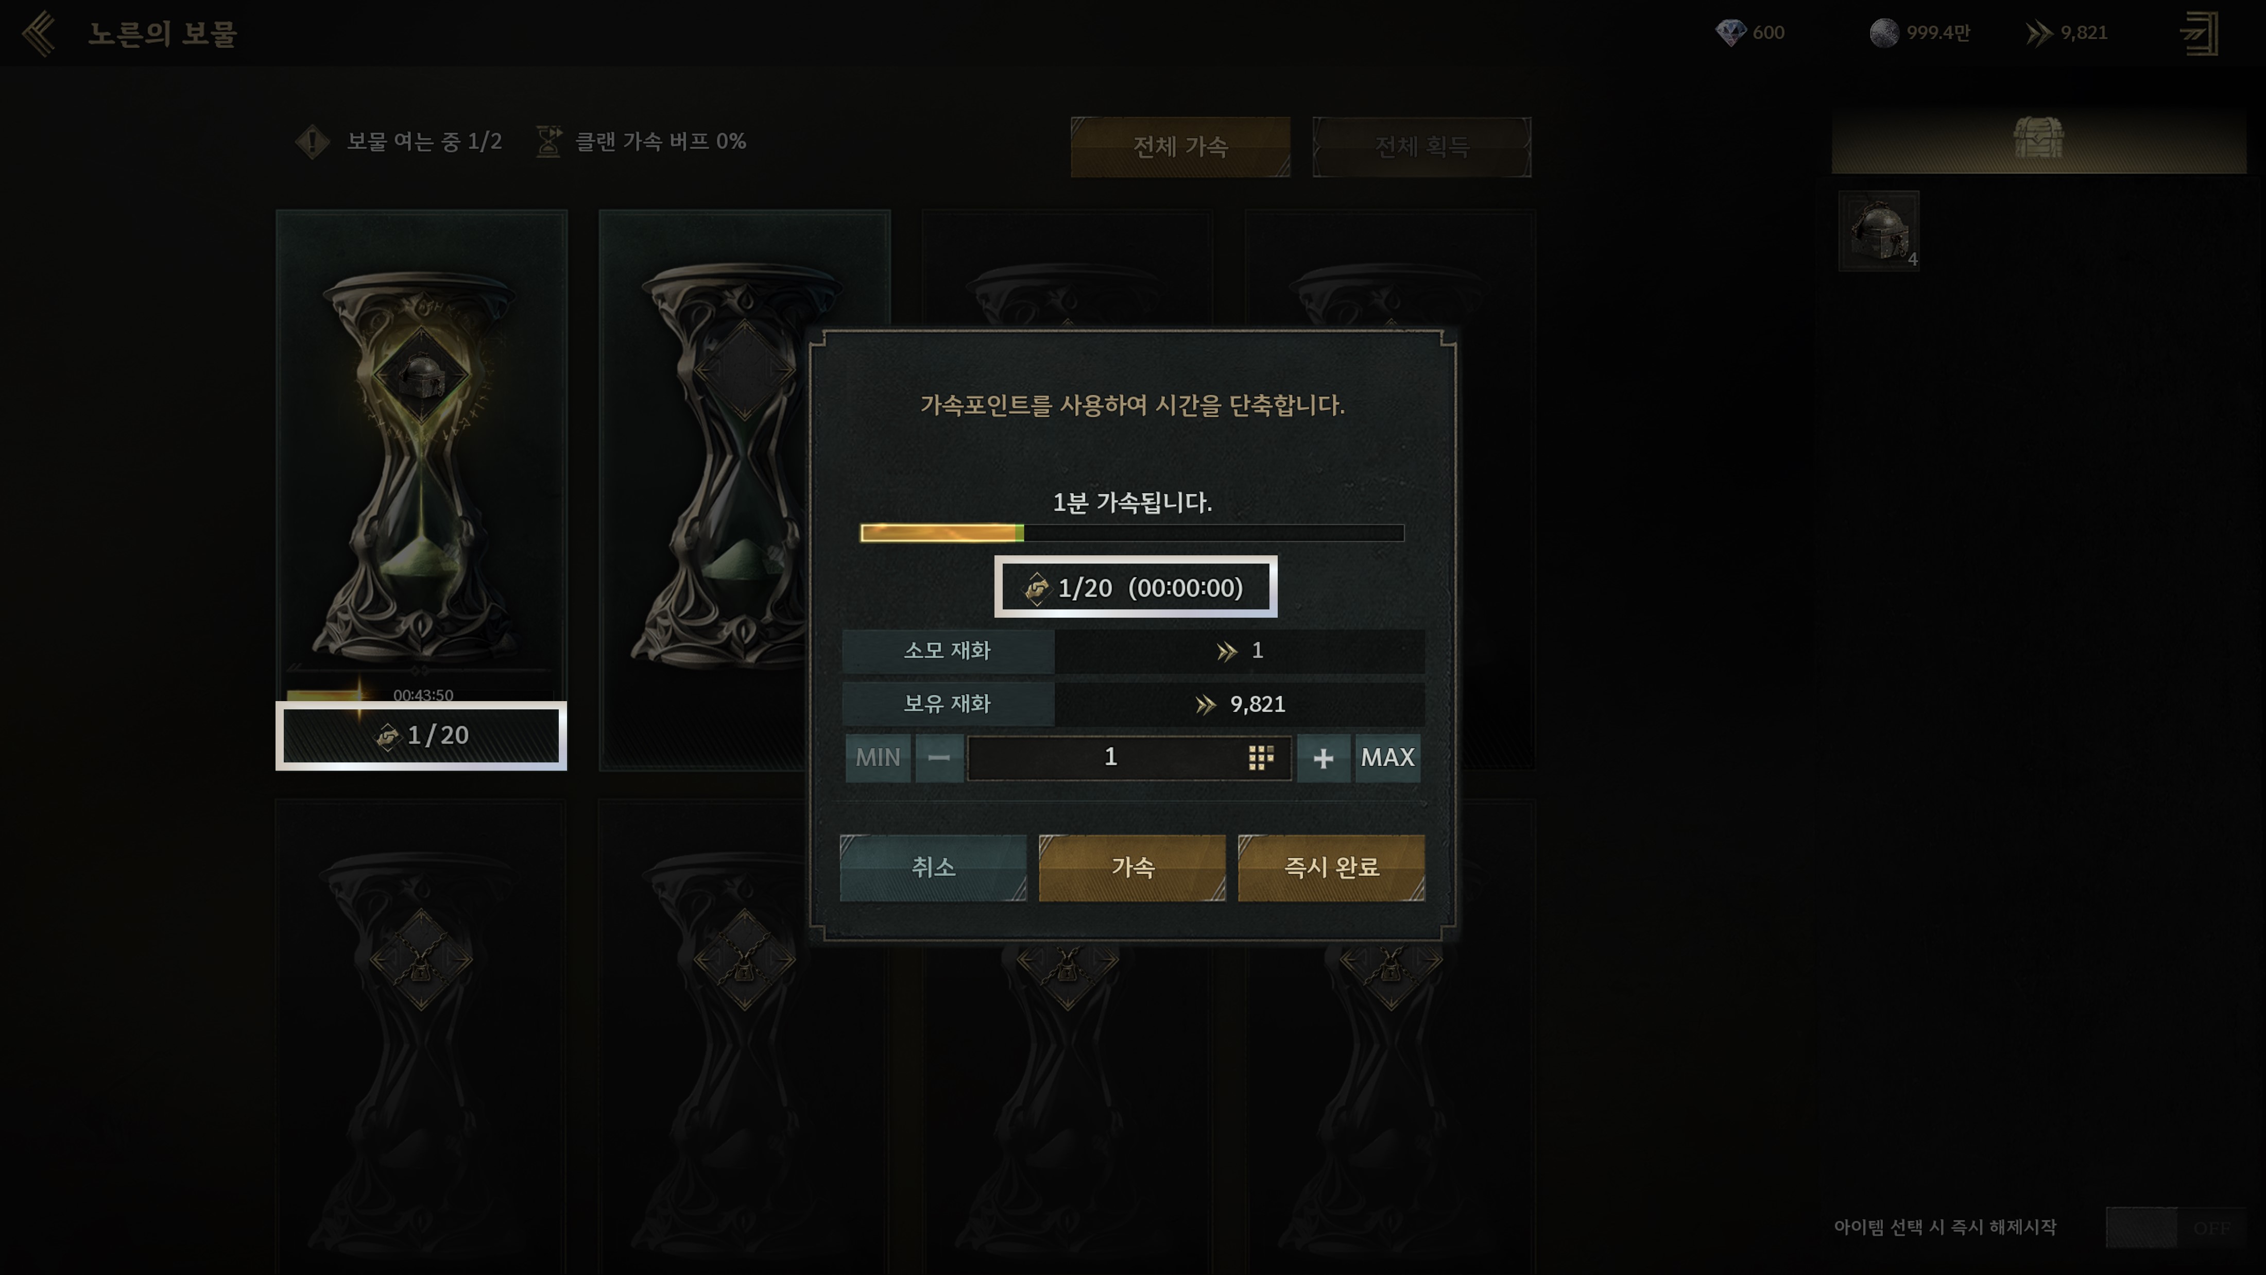Image resolution: width=2266 pixels, height=1275 pixels.
Task: Increase quantity with the plus button
Action: (1323, 758)
